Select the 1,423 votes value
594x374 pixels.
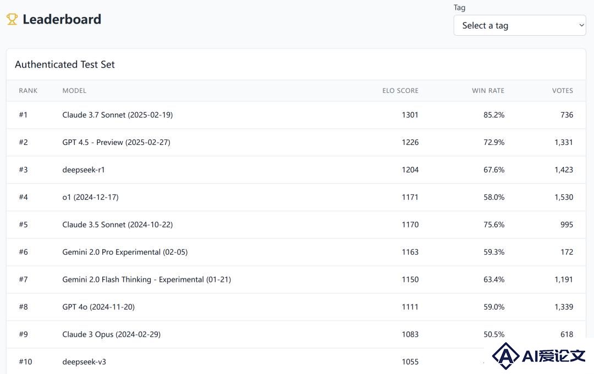[x=564, y=170]
